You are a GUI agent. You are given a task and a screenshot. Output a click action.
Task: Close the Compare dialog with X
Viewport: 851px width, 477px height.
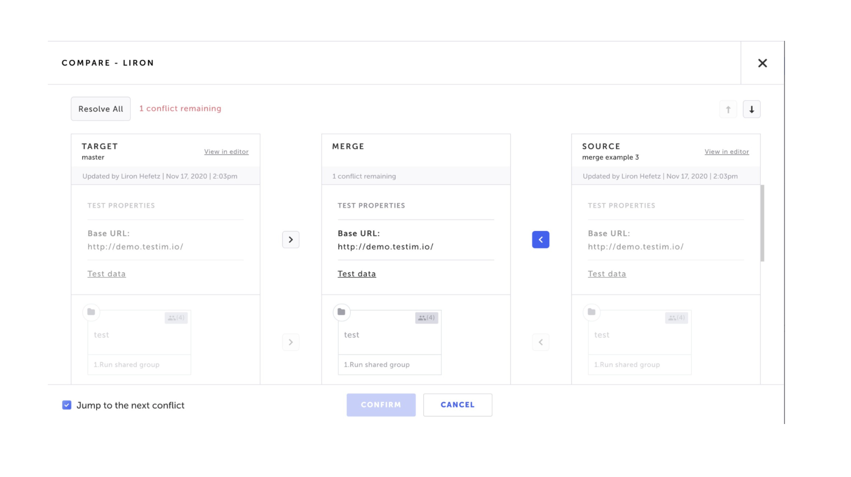[x=762, y=63]
